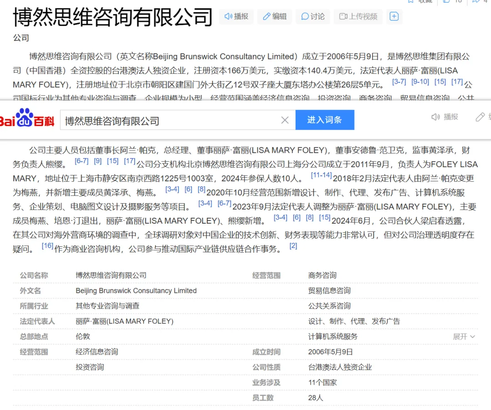Click the 播报 audio button beside the title
This screenshot has width=491, height=410.
click(x=236, y=16)
